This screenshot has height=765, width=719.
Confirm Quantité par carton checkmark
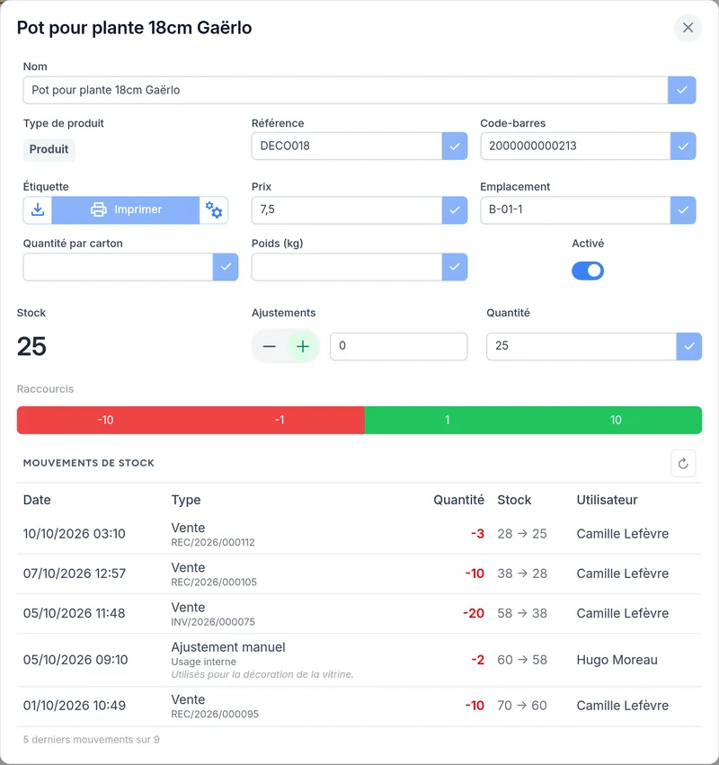point(226,267)
